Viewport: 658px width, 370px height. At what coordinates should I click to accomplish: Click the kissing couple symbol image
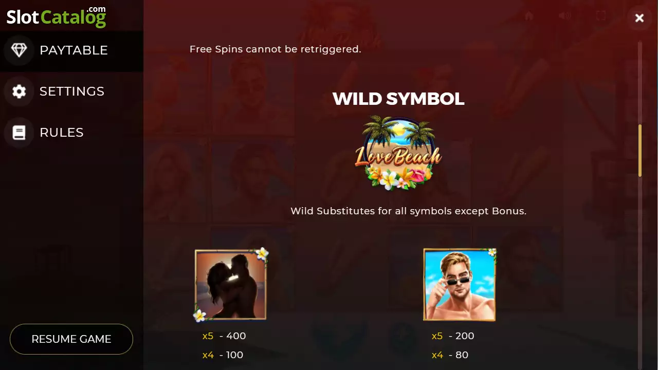coord(231,284)
